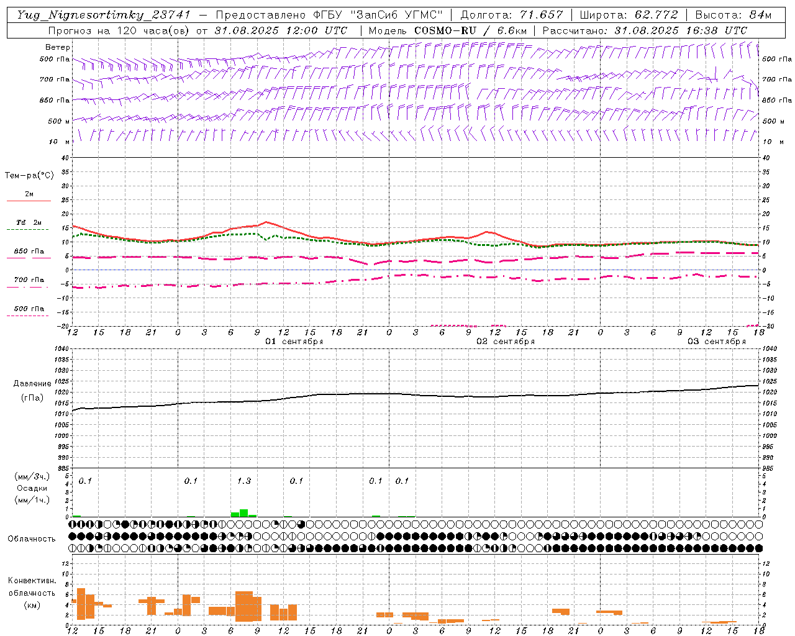Click the computed time 31.08.2025 16:38 UTC
Viewport: 795px width, 636px height.
681,30
